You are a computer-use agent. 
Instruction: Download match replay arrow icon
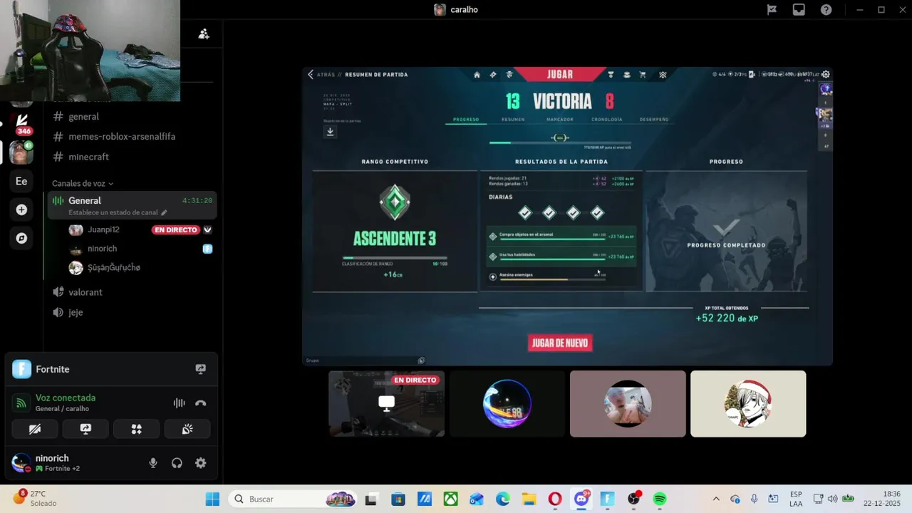click(x=330, y=132)
